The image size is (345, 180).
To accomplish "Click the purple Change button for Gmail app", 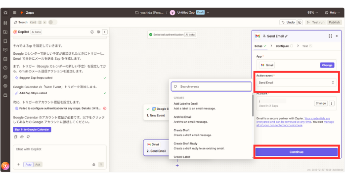I will [327, 65].
